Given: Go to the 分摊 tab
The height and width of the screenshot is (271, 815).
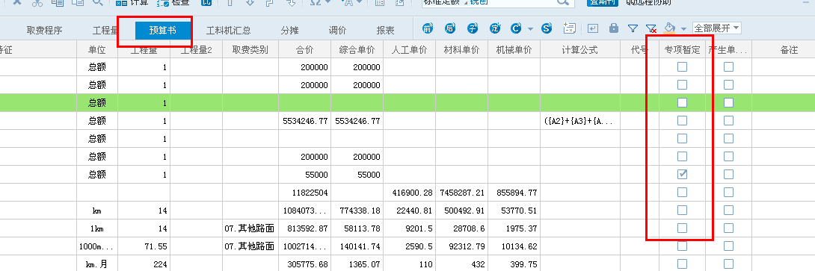Looking at the screenshot, I should 290,30.
